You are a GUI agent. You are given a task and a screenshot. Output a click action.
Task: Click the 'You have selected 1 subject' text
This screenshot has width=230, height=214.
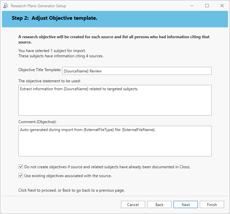tap(52, 51)
